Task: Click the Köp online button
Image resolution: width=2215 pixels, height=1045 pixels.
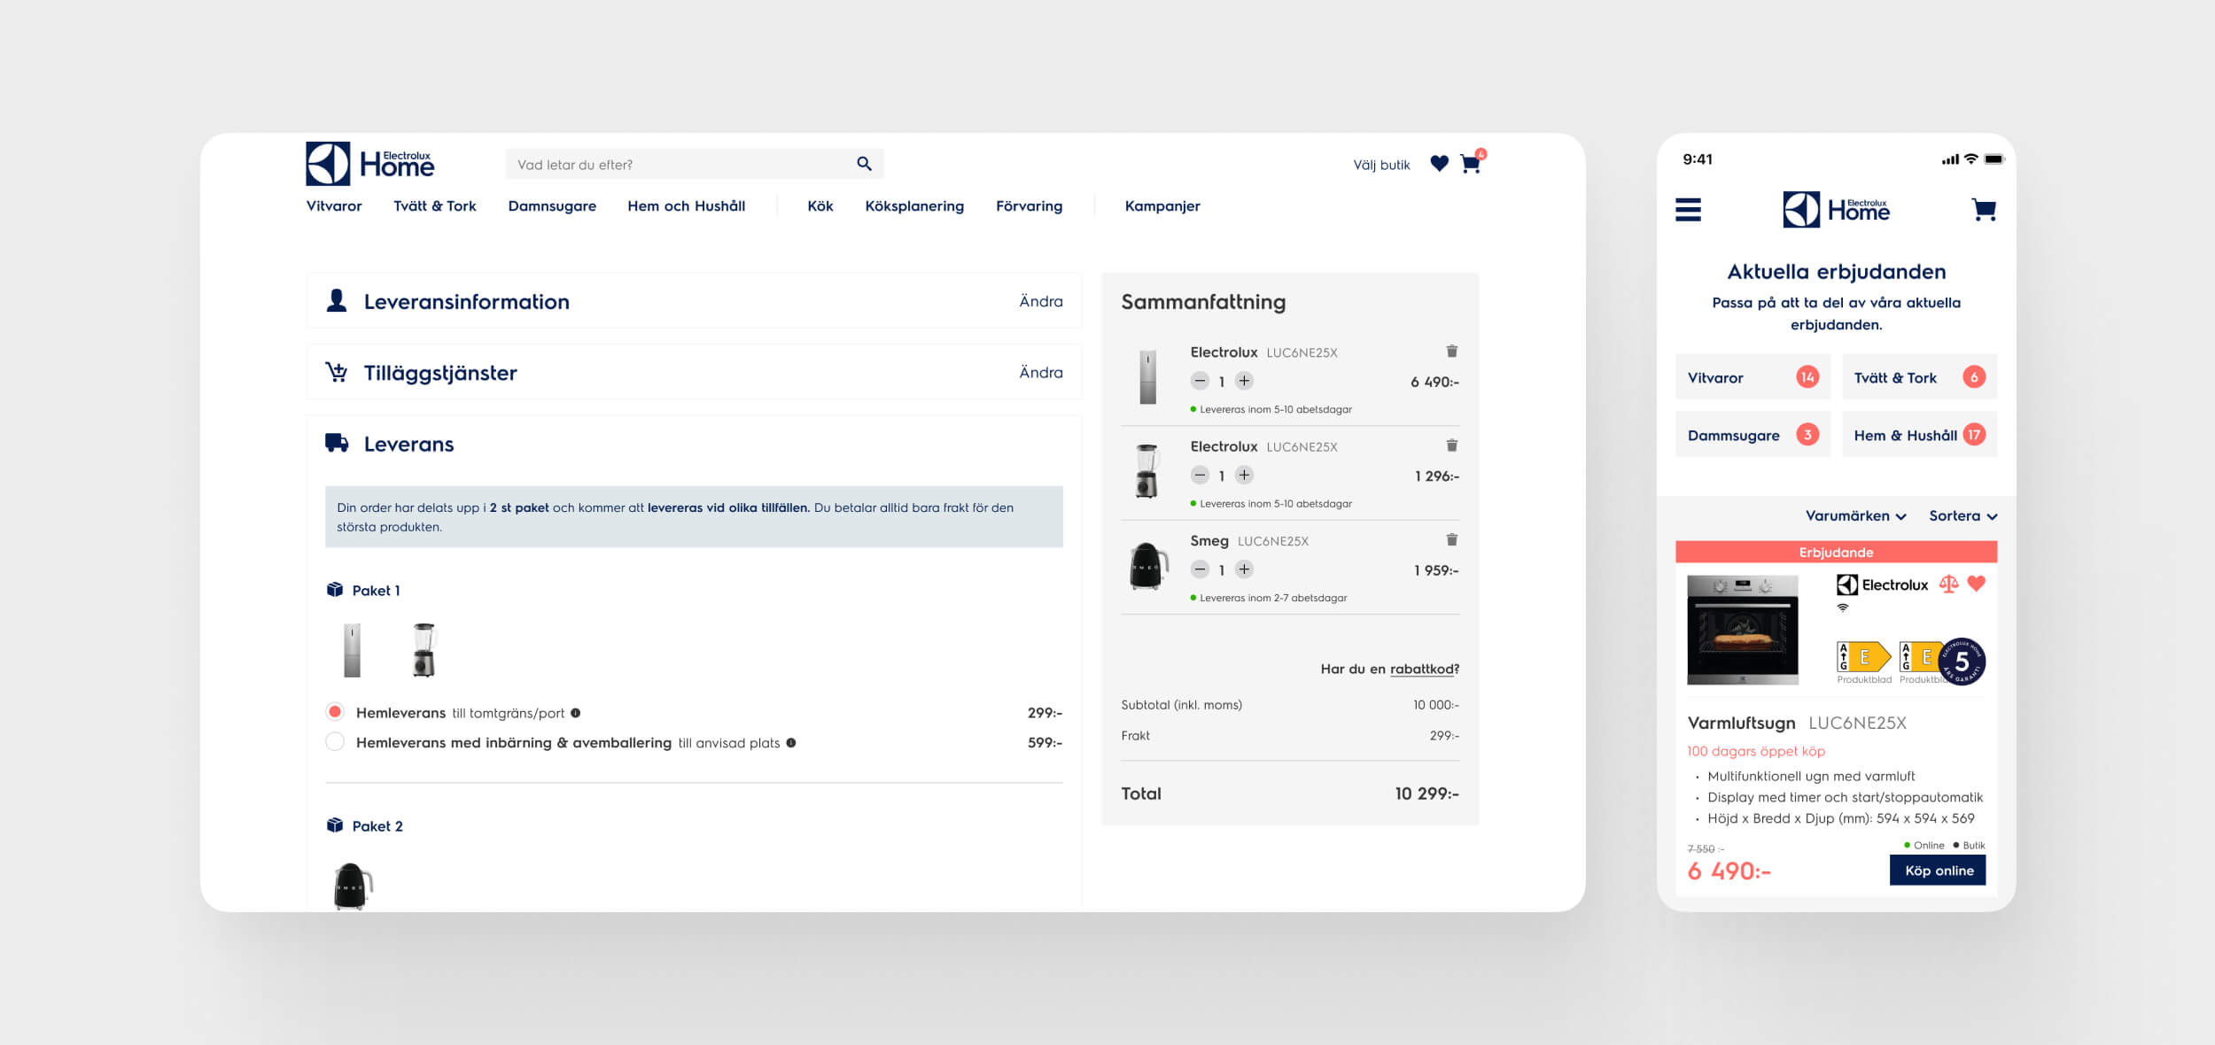Action: (x=1939, y=871)
